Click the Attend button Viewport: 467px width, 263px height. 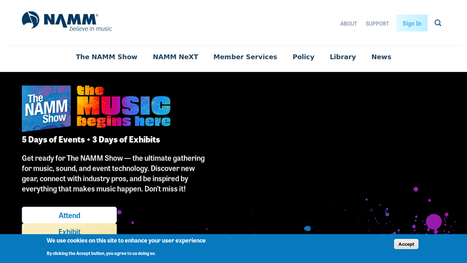[x=69, y=215]
